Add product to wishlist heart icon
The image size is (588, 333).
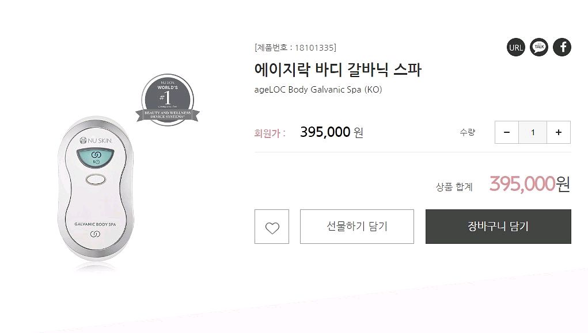pyautogui.click(x=272, y=227)
